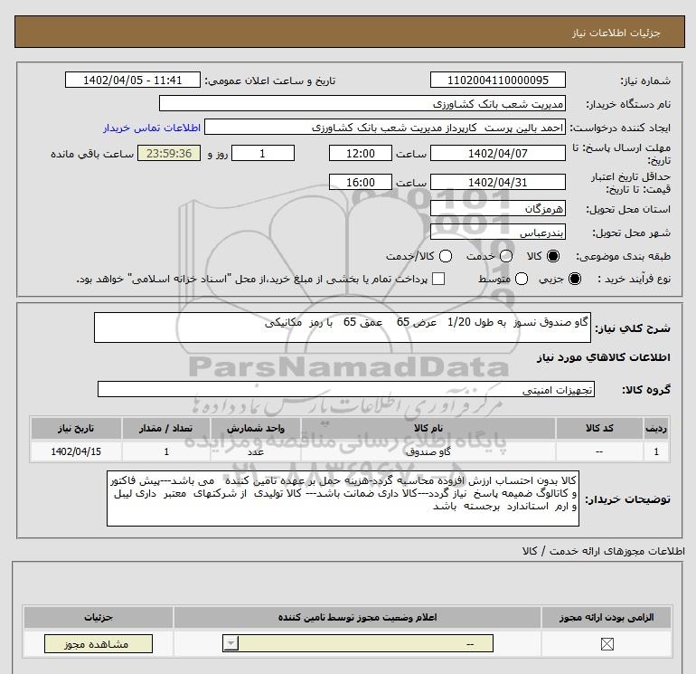
Task: Open the اطلاعات تماس خریدار link
Action: pos(152,128)
